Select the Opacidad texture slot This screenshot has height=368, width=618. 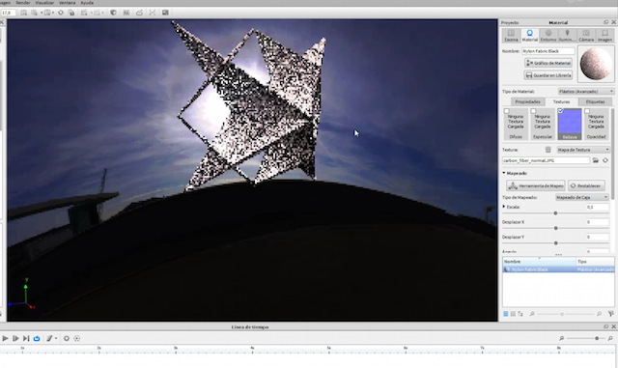[x=596, y=125]
